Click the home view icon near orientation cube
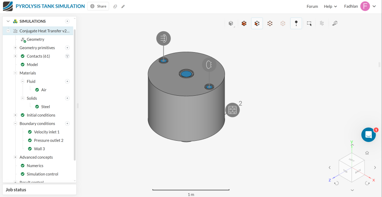 (367, 153)
